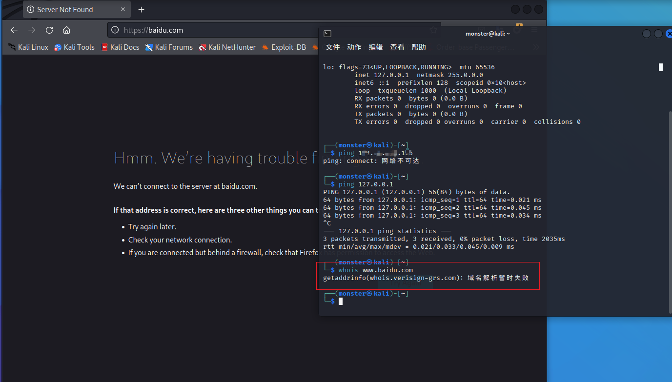This screenshot has width=672, height=382.
Task: Click the getaddrinfo(whois.verisign-grs.com) error line
Action: pyautogui.click(x=426, y=278)
